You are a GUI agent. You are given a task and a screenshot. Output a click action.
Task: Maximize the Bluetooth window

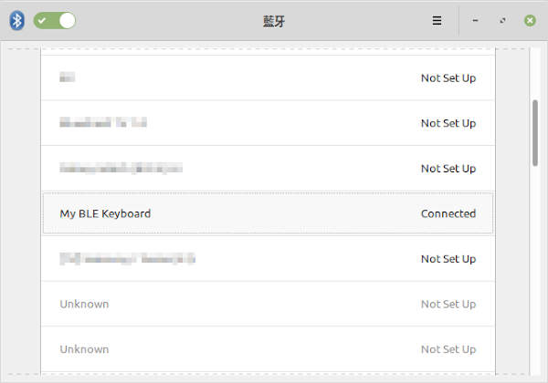coord(502,21)
